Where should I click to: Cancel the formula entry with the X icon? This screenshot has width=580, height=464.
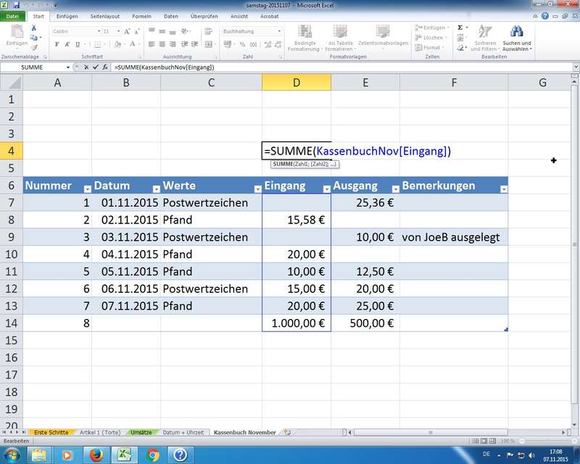click(86, 67)
